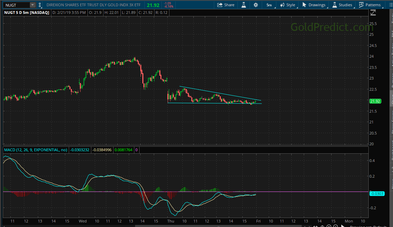393x227 pixels.
Task: Open the Patterns menu
Action: click(370, 5)
